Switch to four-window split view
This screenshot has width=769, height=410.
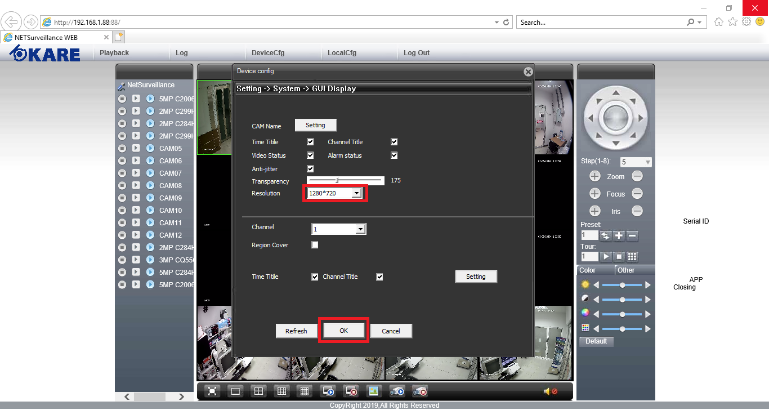click(x=258, y=391)
